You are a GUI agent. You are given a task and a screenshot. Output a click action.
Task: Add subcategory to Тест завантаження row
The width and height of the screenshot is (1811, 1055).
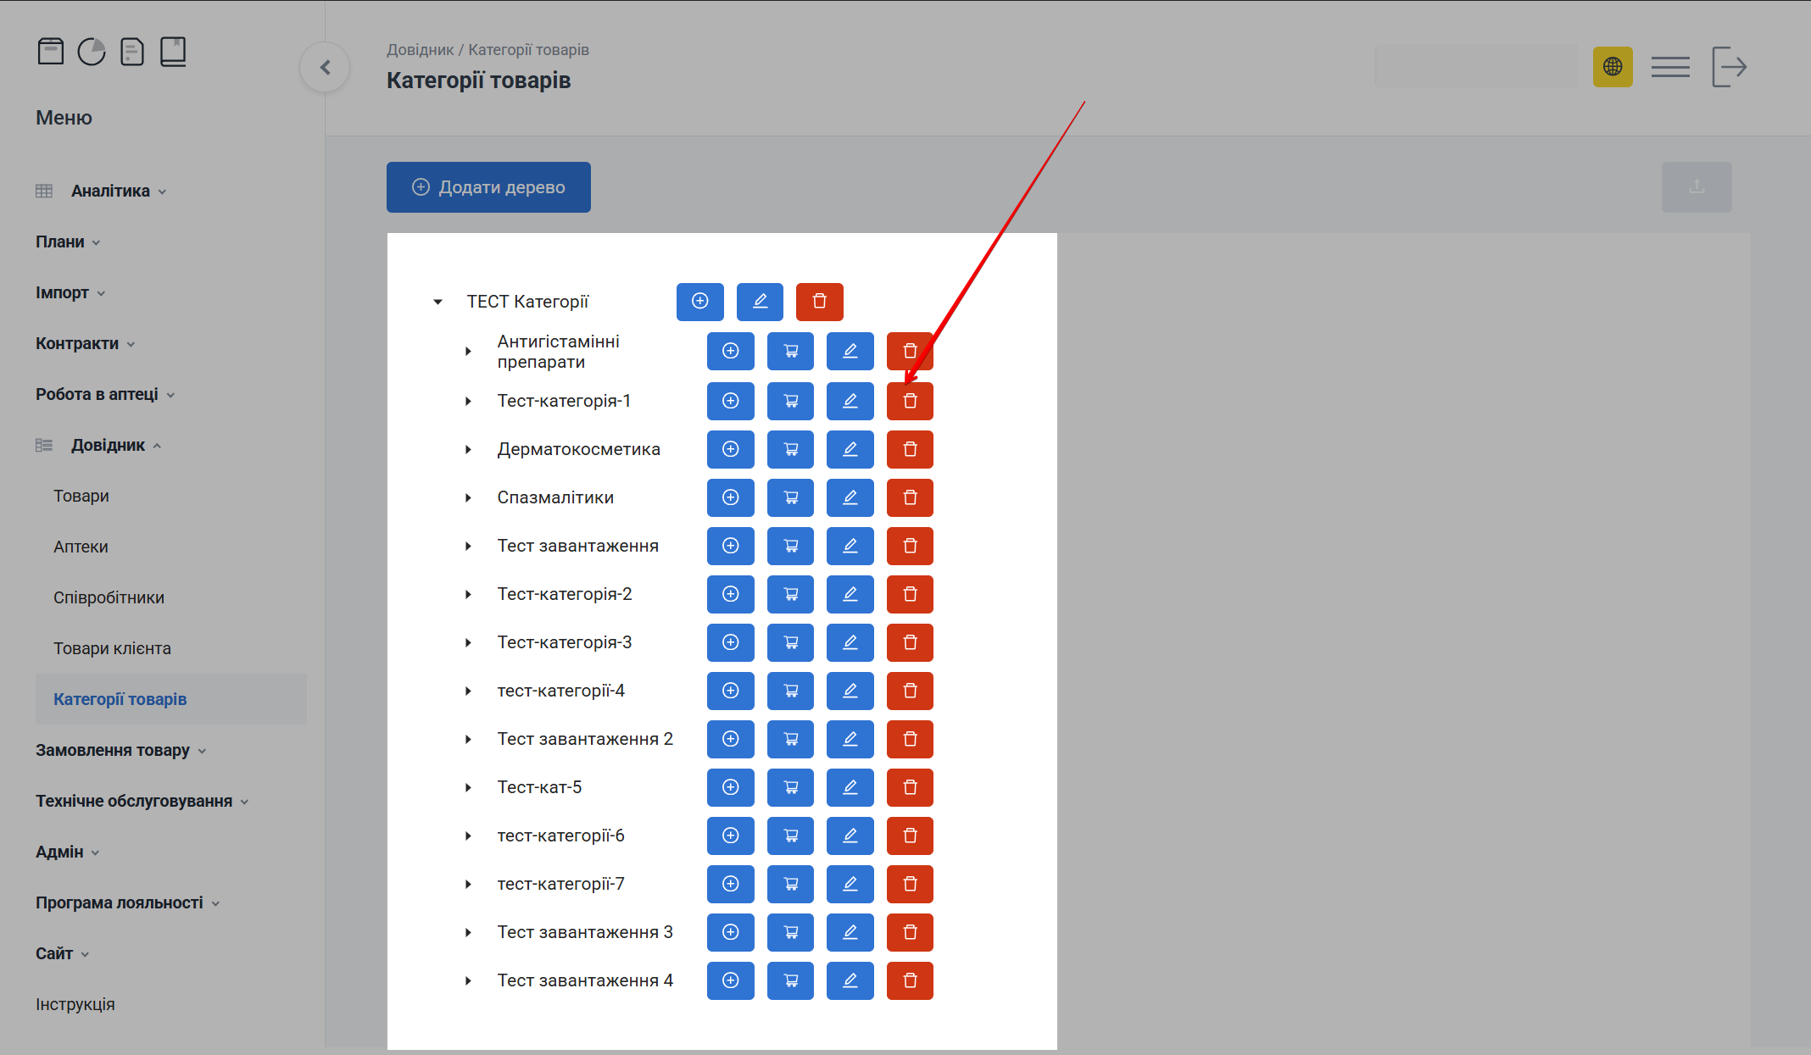point(730,546)
